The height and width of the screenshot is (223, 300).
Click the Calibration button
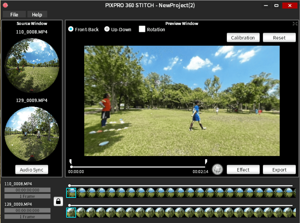point(243,38)
